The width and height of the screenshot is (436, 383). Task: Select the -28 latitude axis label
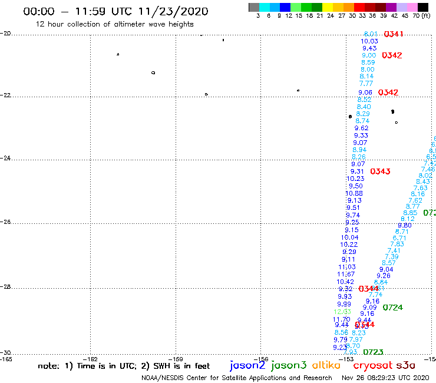[5, 286]
